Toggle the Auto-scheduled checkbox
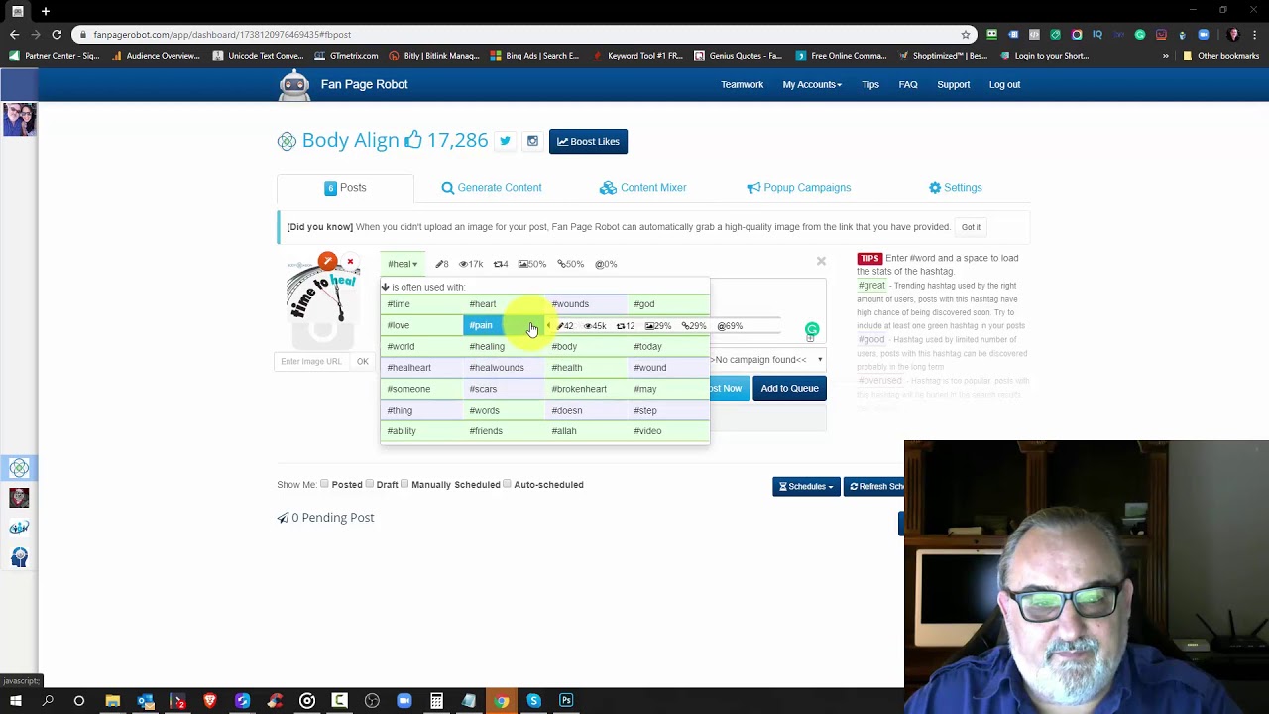1269x714 pixels. point(507,484)
